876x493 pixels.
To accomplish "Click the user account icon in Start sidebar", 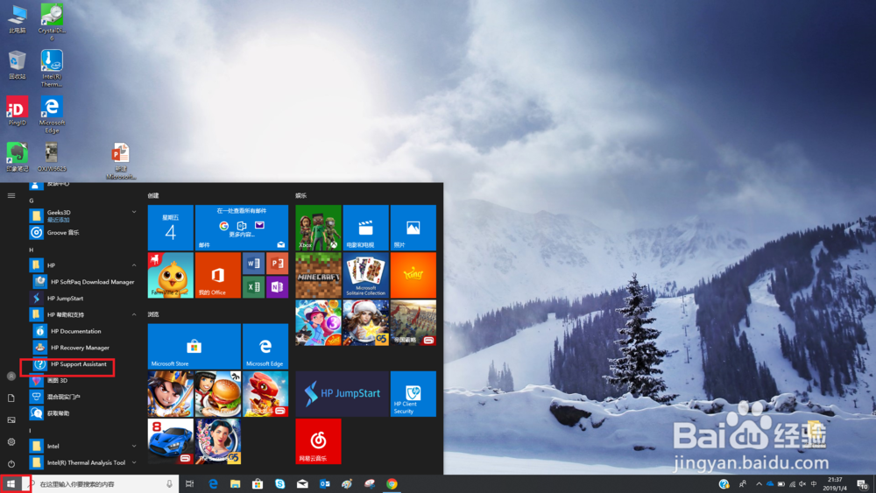I will (11, 377).
